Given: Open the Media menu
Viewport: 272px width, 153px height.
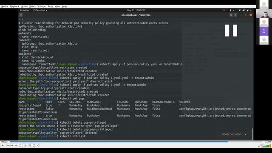Looking at the screenshot, I should tap(5, 6).
